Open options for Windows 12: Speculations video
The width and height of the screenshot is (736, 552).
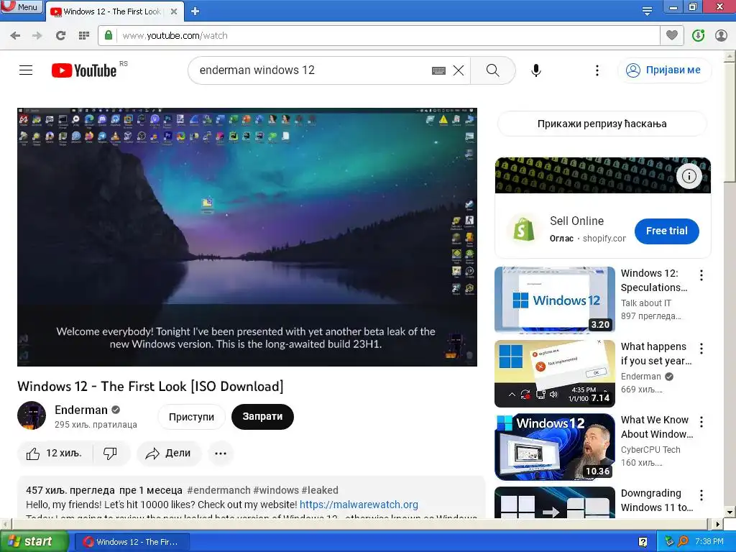tap(701, 275)
